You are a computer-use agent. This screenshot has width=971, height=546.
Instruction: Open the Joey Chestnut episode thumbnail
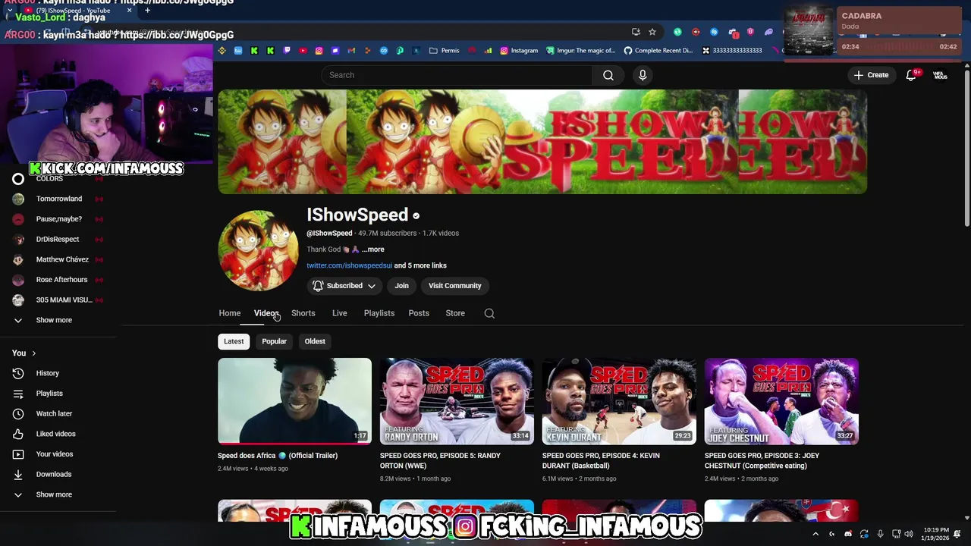(x=781, y=401)
